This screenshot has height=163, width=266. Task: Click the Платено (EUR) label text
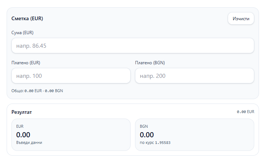click(26, 62)
